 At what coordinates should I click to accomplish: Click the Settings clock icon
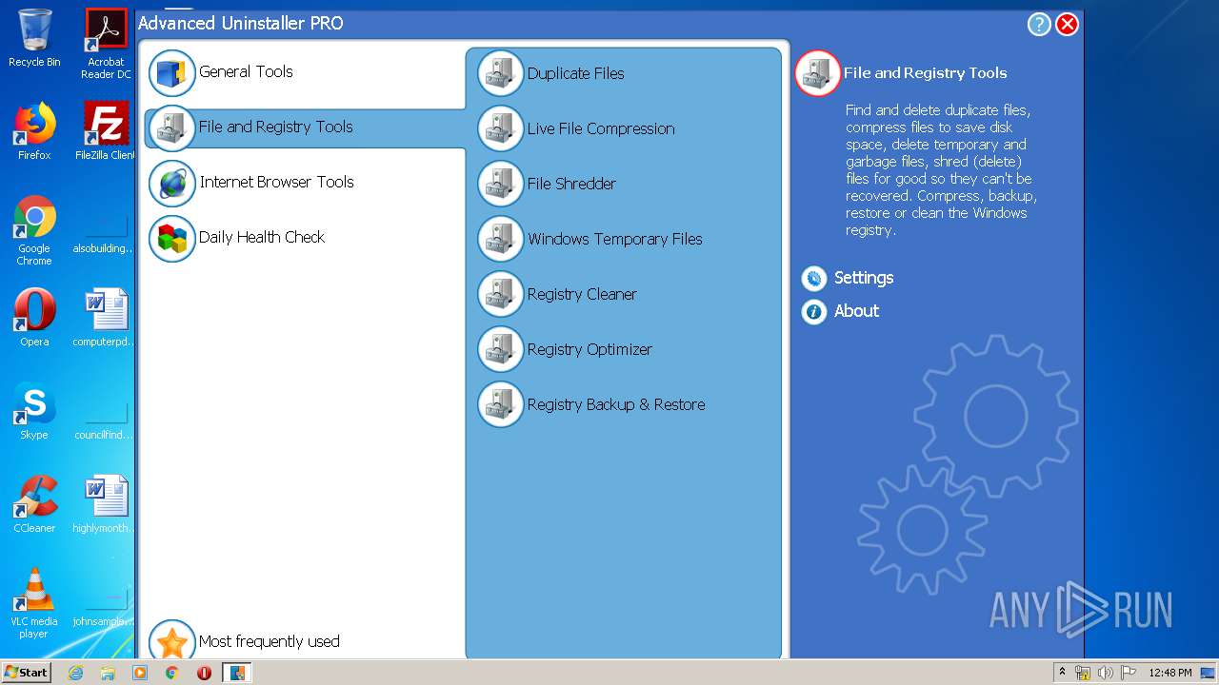813,279
